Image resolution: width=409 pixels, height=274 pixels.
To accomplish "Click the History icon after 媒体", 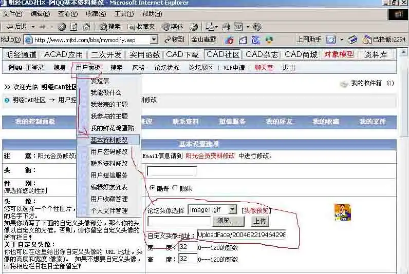I will coord(194,27).
